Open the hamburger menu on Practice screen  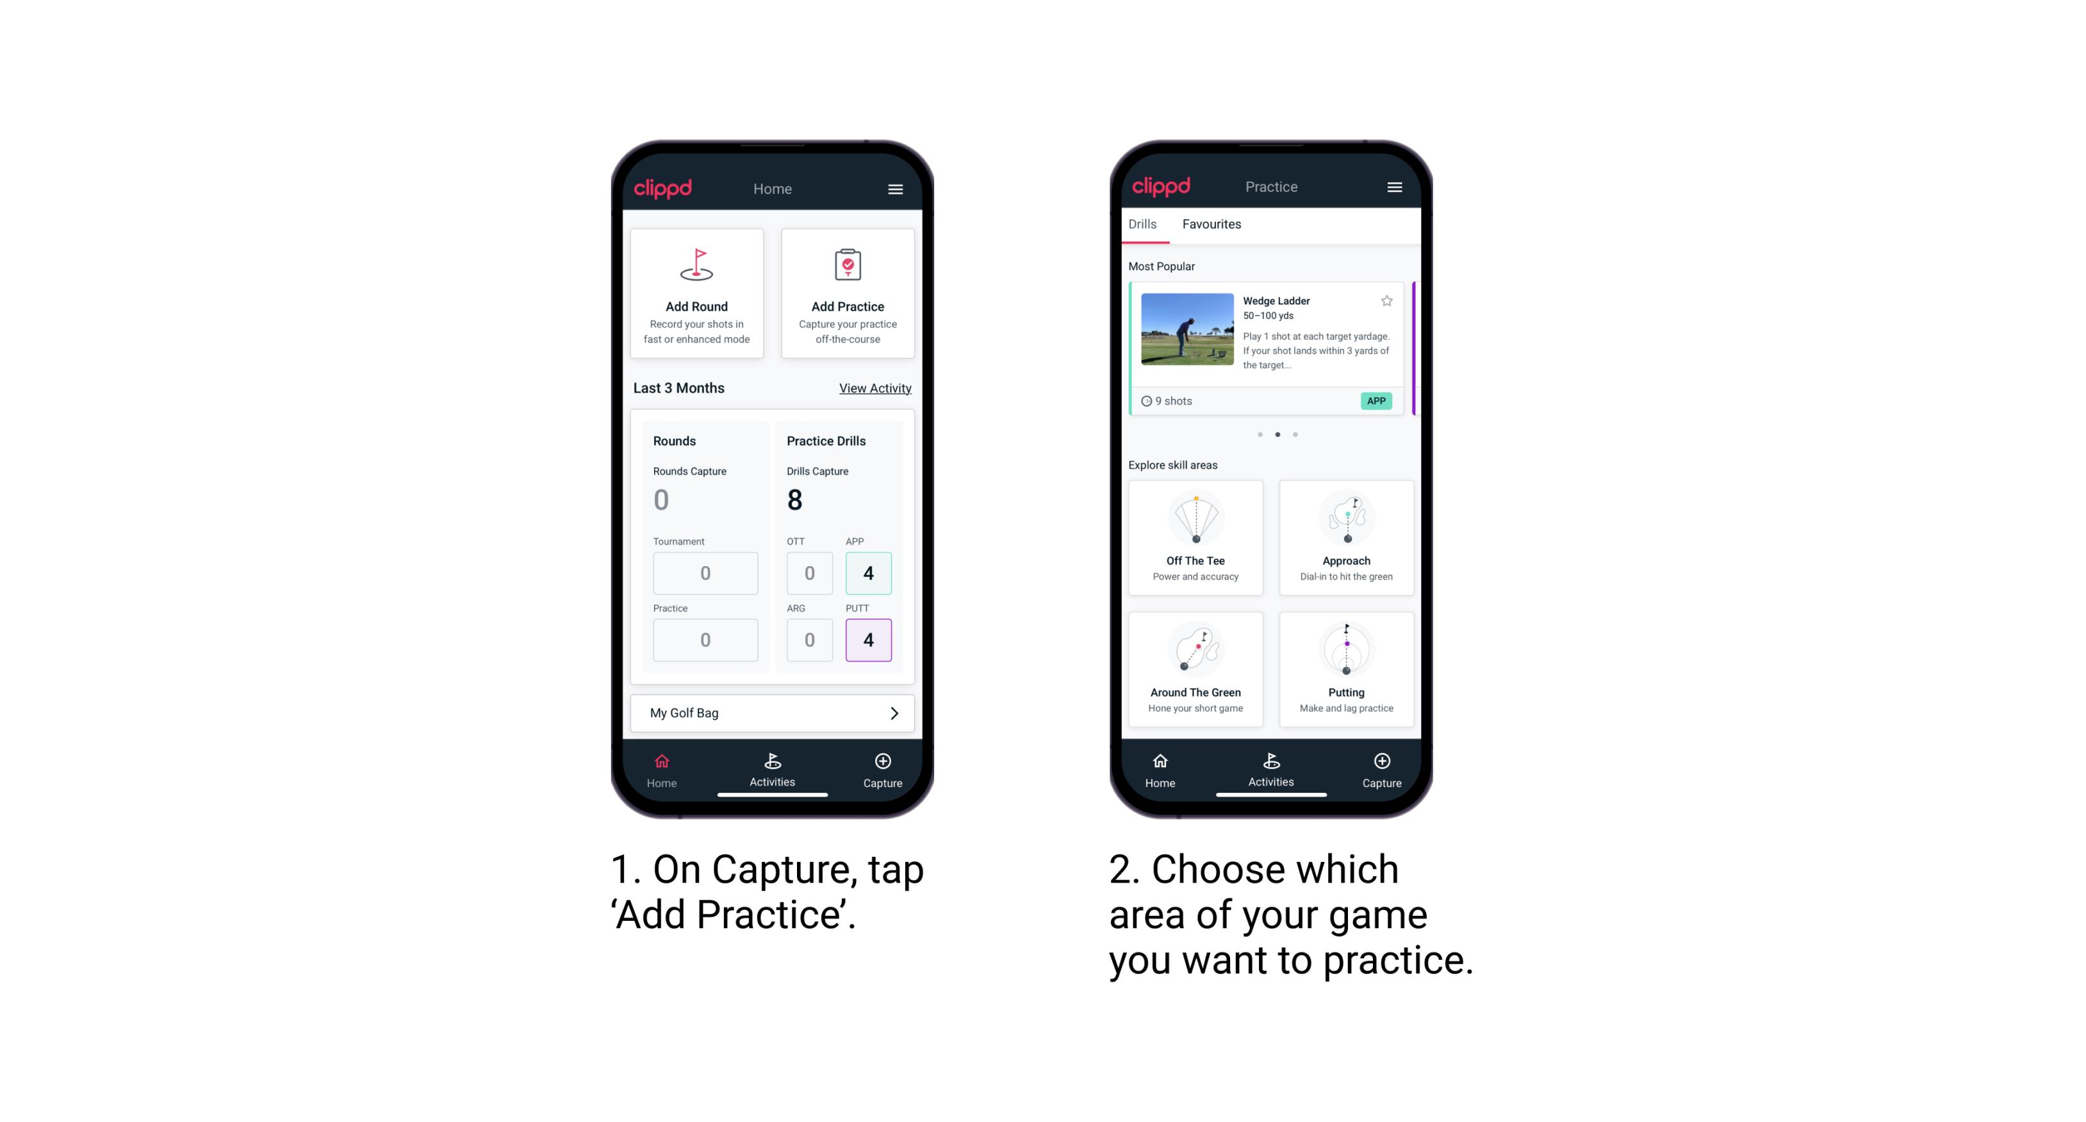[x=1395, y=186]
